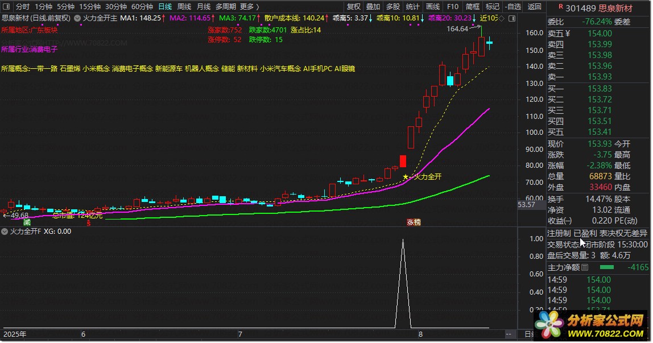Click the stock title 301489 思泉新材
653x343 pixels.
(599, 8)
